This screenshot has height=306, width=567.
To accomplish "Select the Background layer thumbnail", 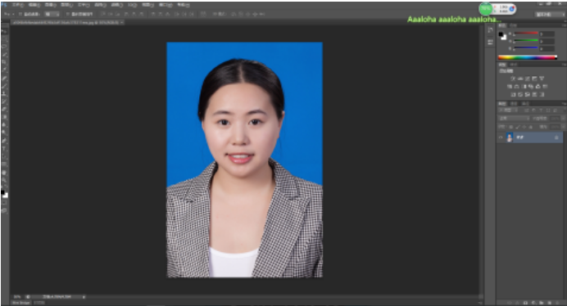I will click(510, 137).
